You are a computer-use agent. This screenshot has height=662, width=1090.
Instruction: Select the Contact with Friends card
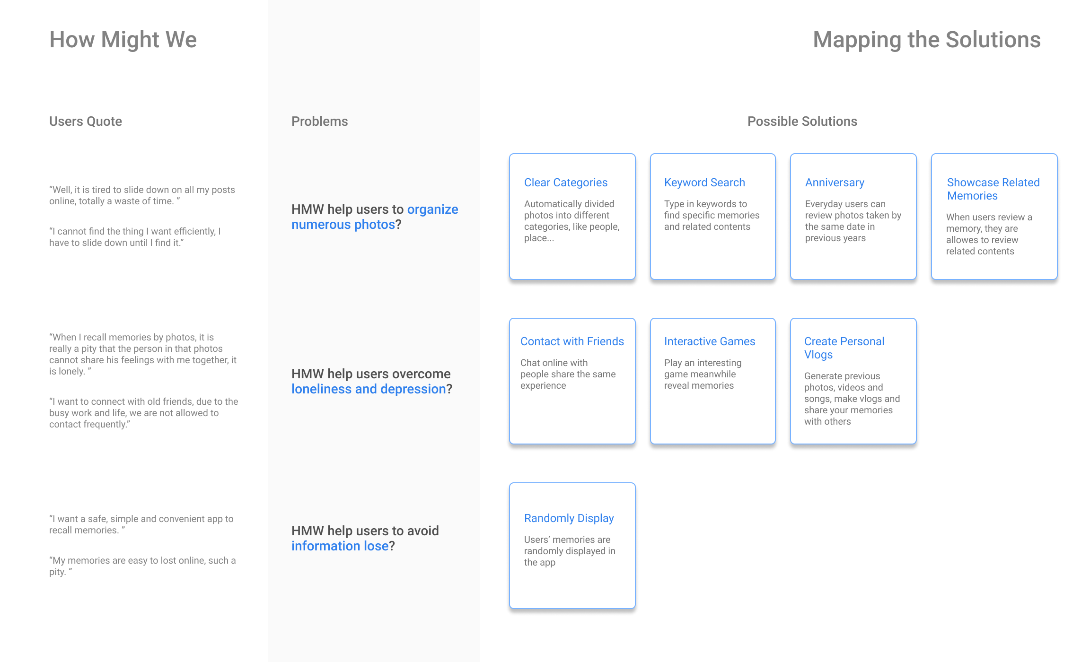pyautogui.click(x=572, y=381)
